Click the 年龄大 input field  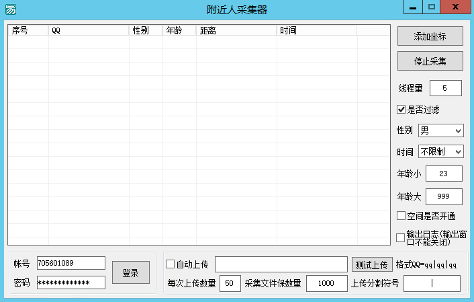coord(444,196)
